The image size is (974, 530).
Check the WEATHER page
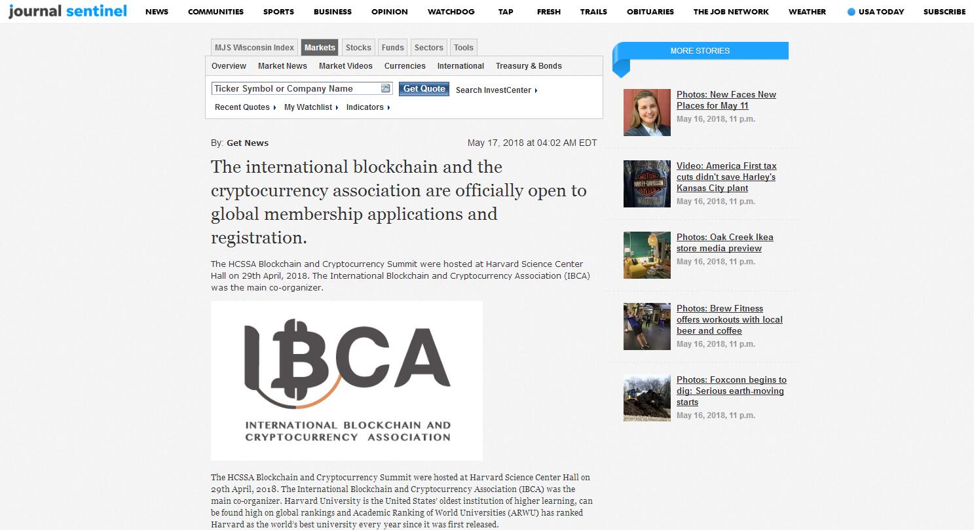(807, 12)
